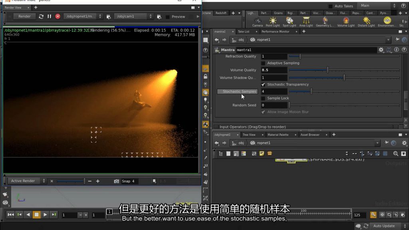Switch to the Take List tab

(x=243, y=32)
